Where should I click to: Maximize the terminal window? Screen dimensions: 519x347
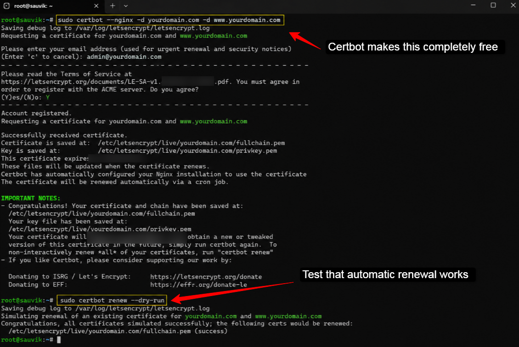493,6
